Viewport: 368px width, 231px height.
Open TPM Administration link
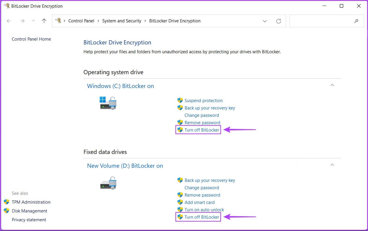pyautogui.click(x=31, y=202)
